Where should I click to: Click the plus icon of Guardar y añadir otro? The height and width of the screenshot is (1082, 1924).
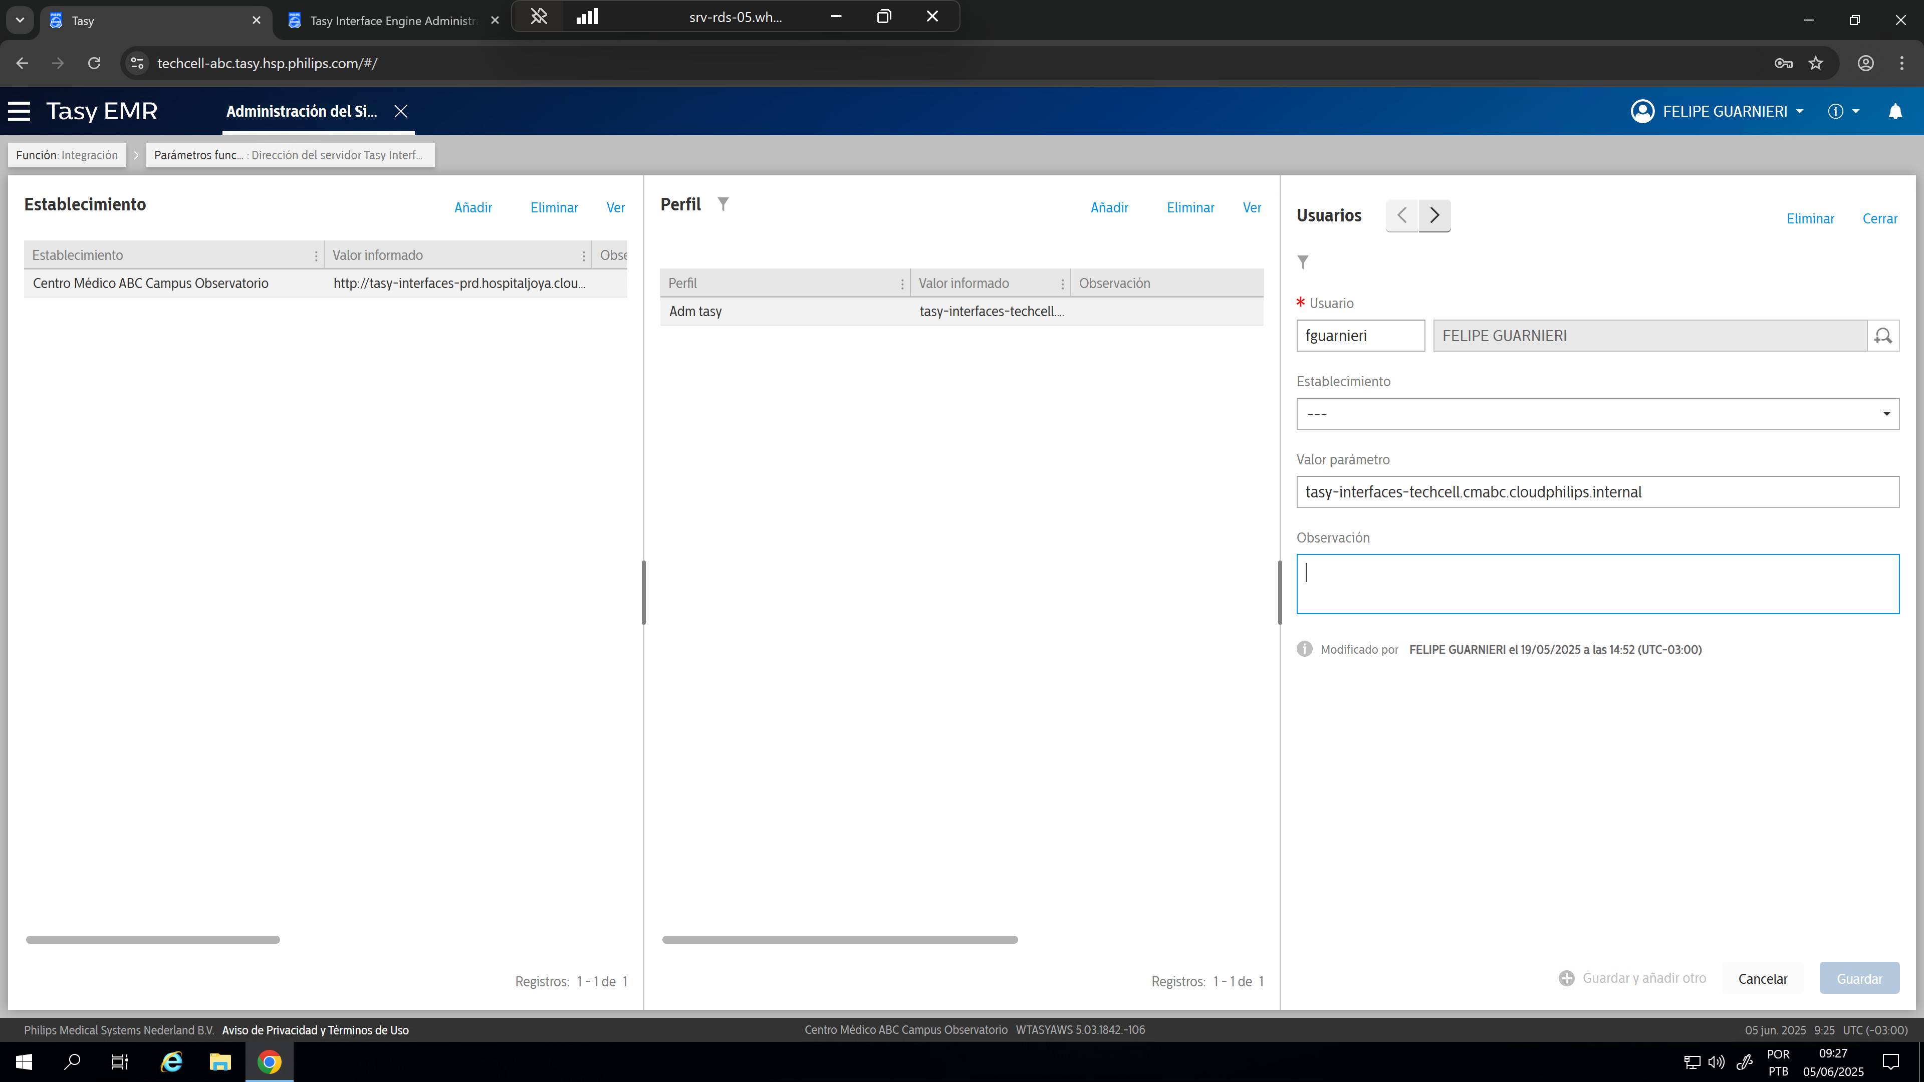[x=1566, y=978]
